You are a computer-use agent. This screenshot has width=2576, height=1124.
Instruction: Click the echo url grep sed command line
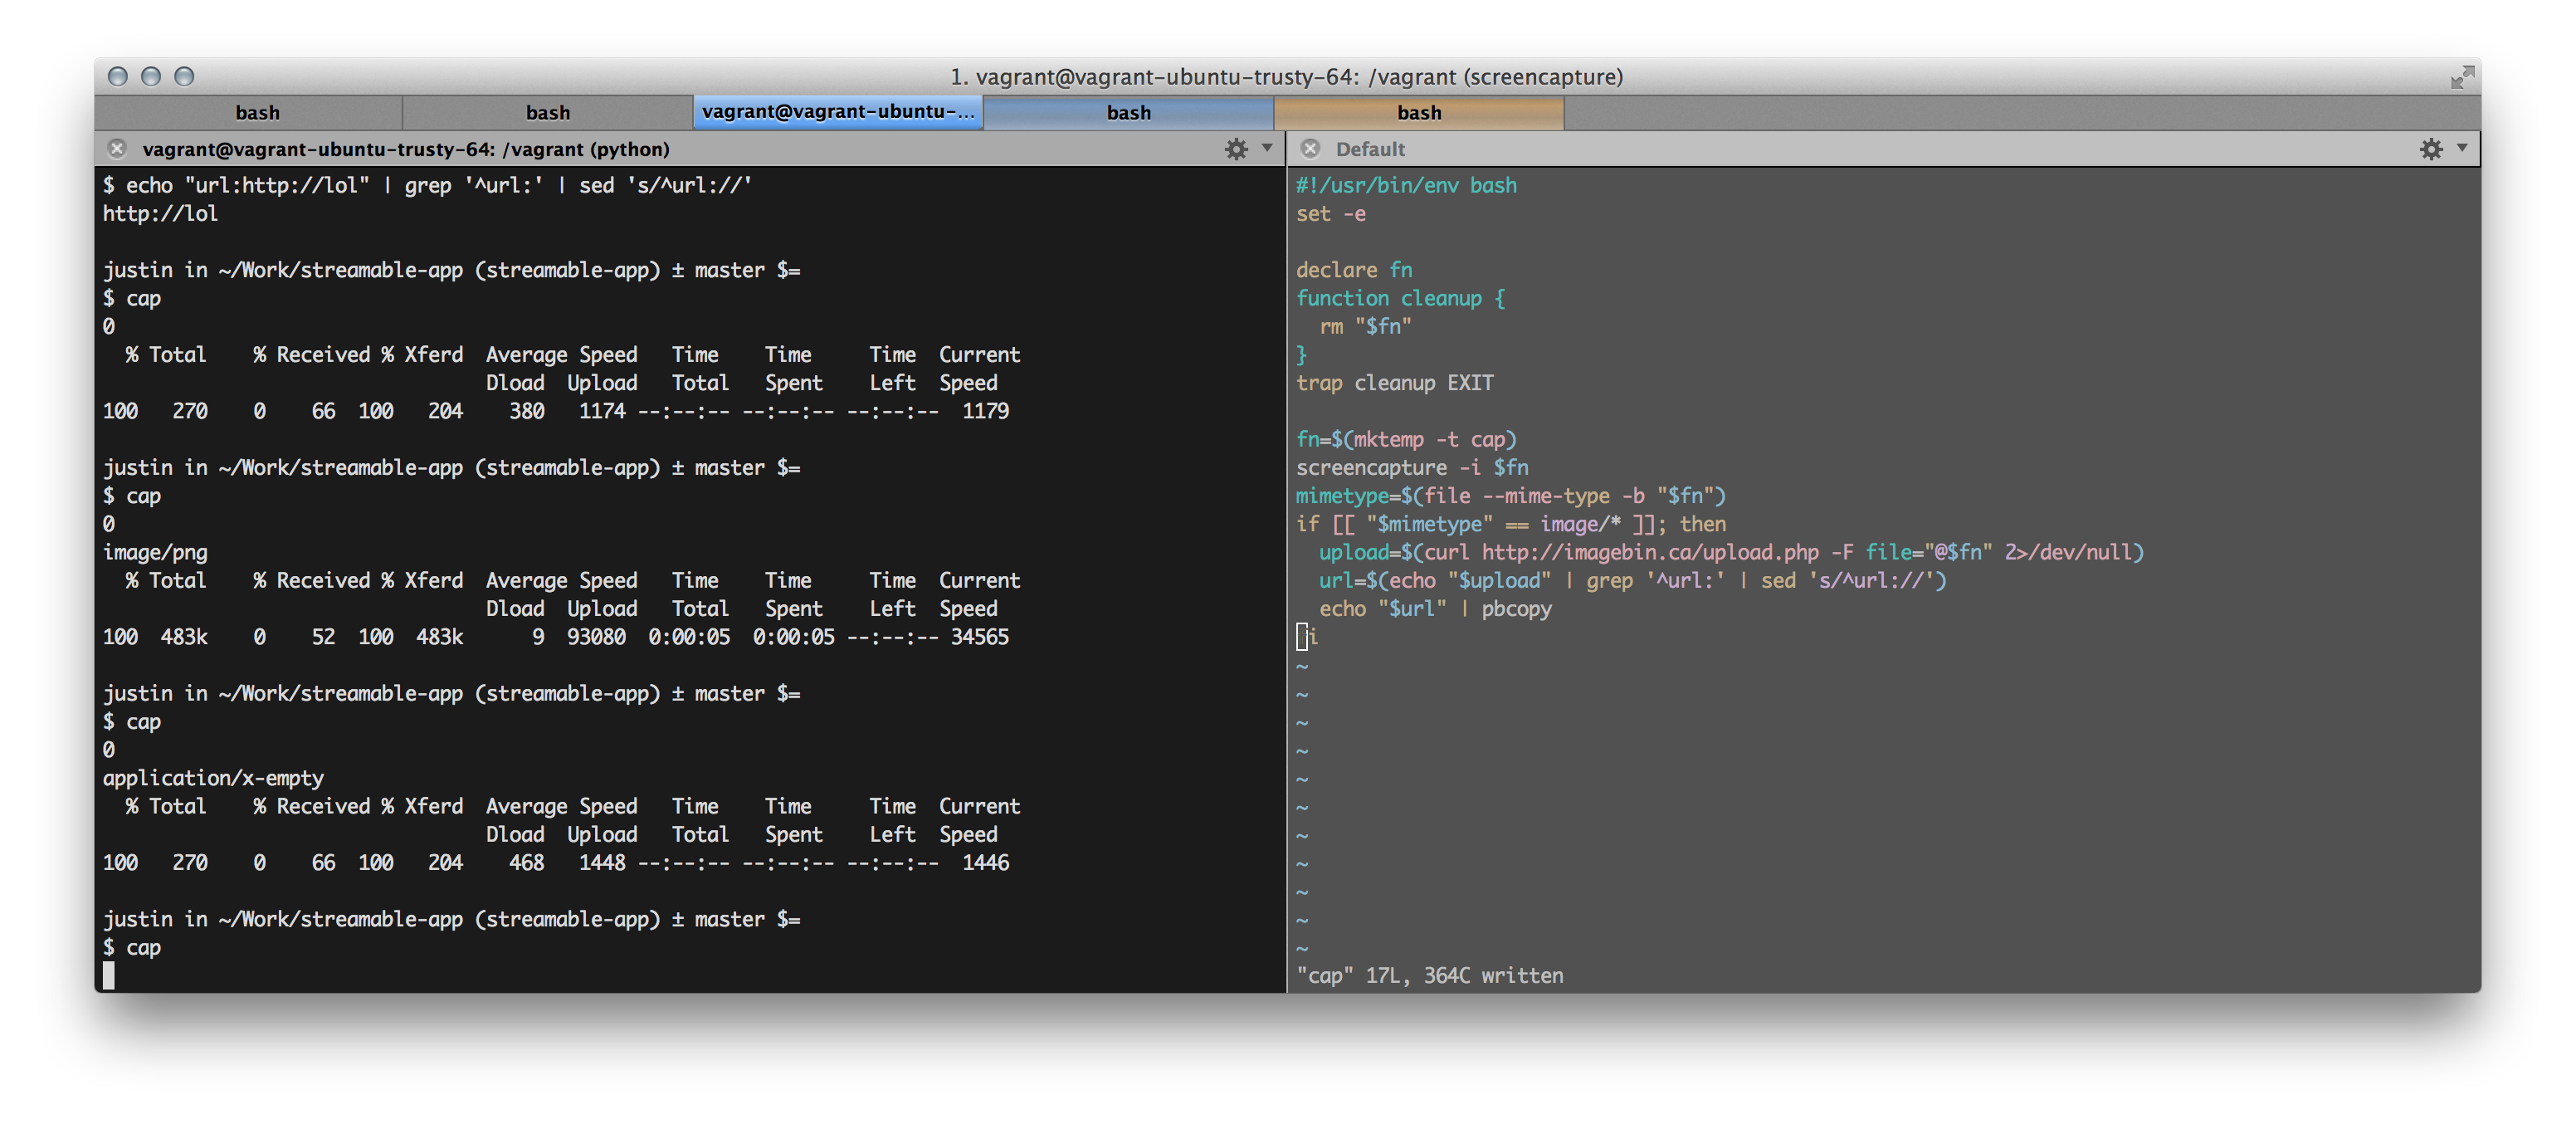pyautogui.click(x=427, y=185)
